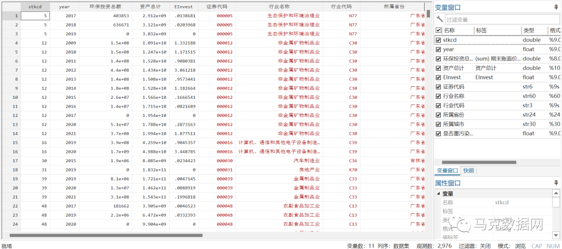Toggle the EInvest variable checkbox
Image resolution: width=562 pixels, height=249 pixels.
tap(438, 77)
